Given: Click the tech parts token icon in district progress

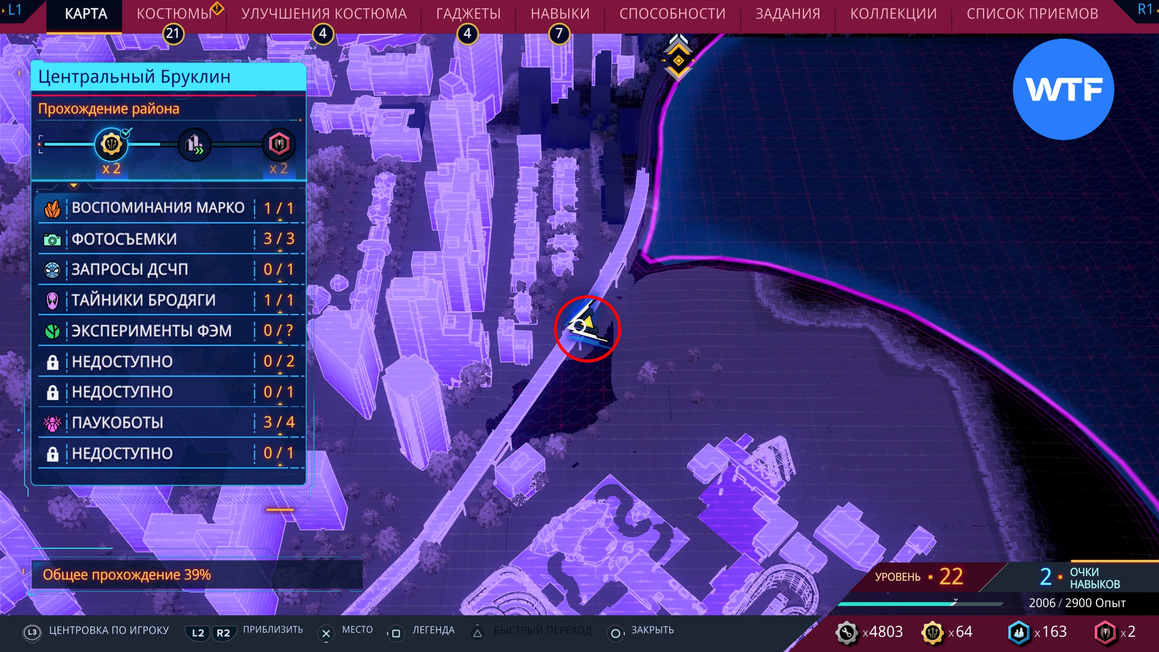Looking at the screenshot, I should [111, 145].
